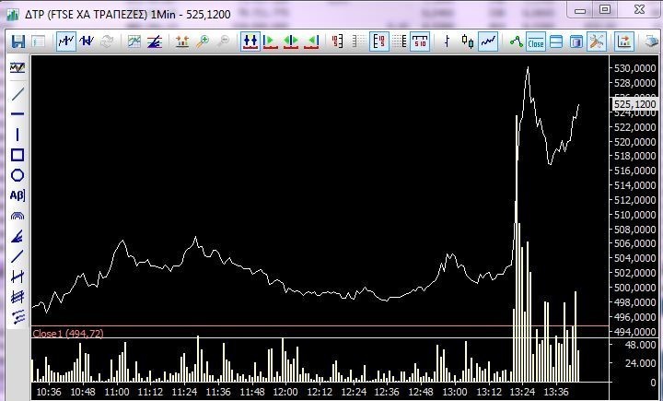Click the 510,0000 price axis label

pyautogui.click(x=635, y=215)
